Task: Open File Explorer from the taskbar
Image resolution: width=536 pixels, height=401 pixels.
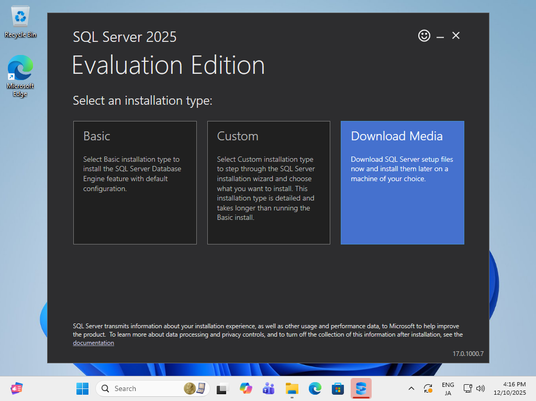Action: click(292, 388)
